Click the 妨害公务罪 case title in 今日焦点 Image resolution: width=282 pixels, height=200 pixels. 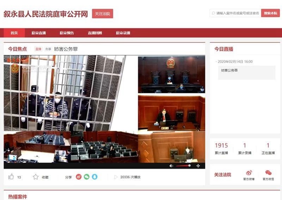tap(66, 49)
